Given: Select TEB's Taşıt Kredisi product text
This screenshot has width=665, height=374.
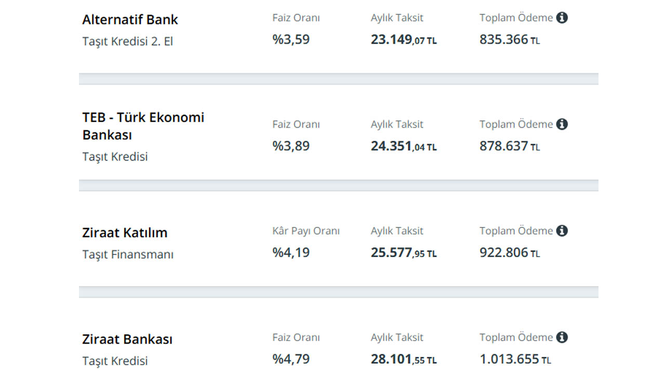Looking at the screenshot, I should tap(115, 156).
